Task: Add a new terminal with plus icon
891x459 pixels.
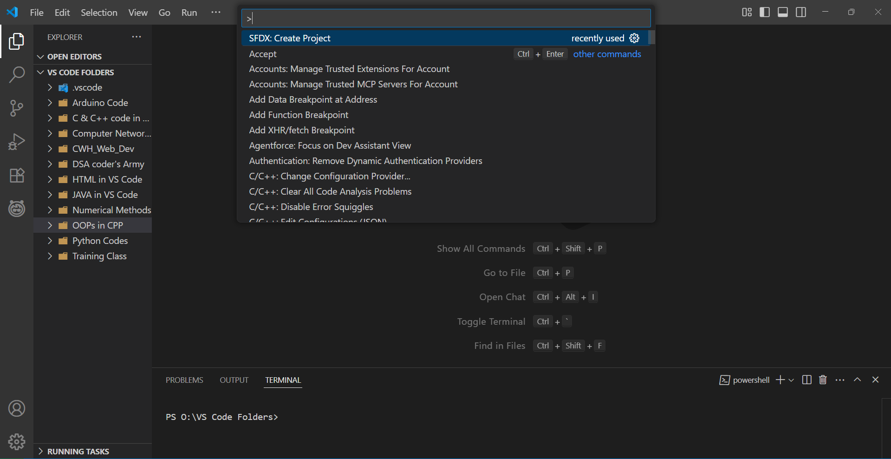Action: coord(780,380)
